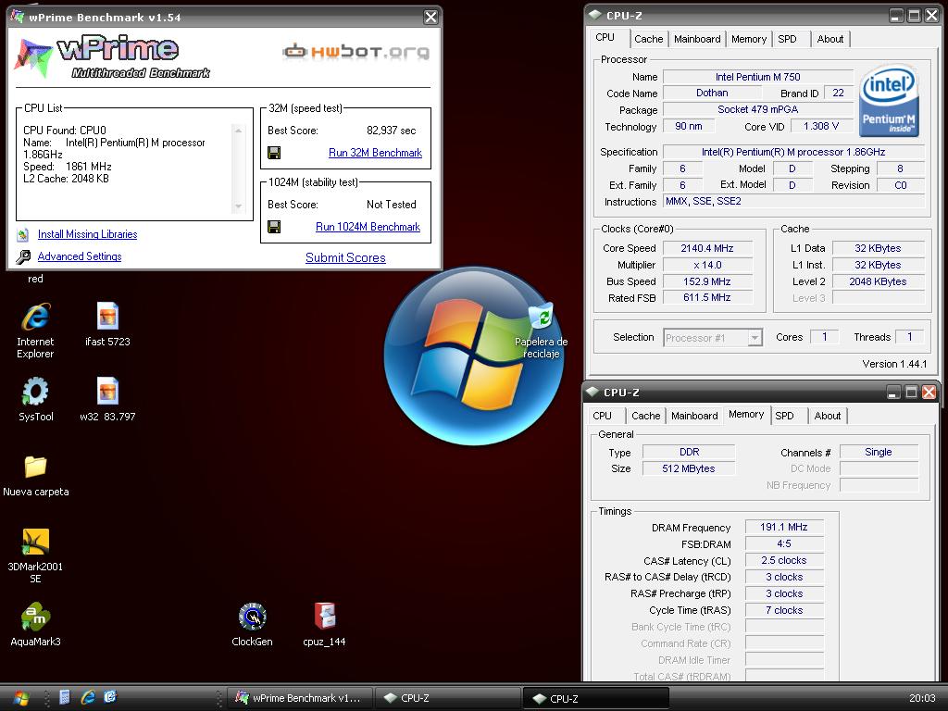948x711 pixels.
Task: Click the DRAM Frequency 191.1 MHz value
Action: 784,527
